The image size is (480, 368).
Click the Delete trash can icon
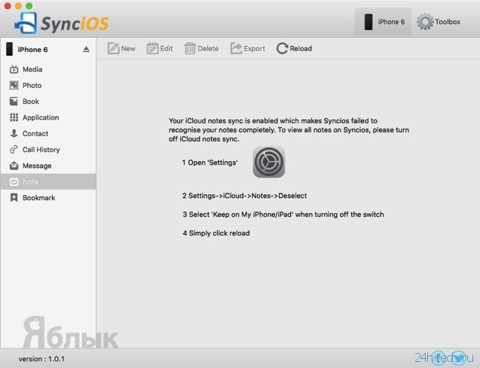[190, 48]
